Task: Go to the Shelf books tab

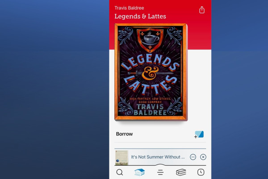Action: pyautogui.click(x=181, y=172)
